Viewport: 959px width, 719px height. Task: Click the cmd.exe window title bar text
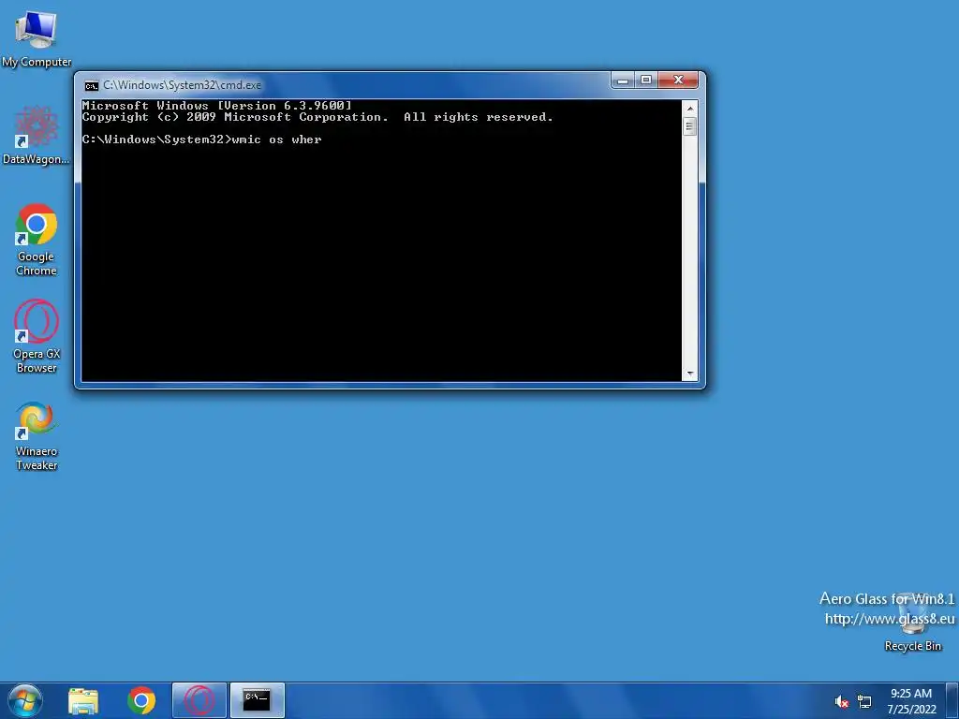(x=183, y=85)
